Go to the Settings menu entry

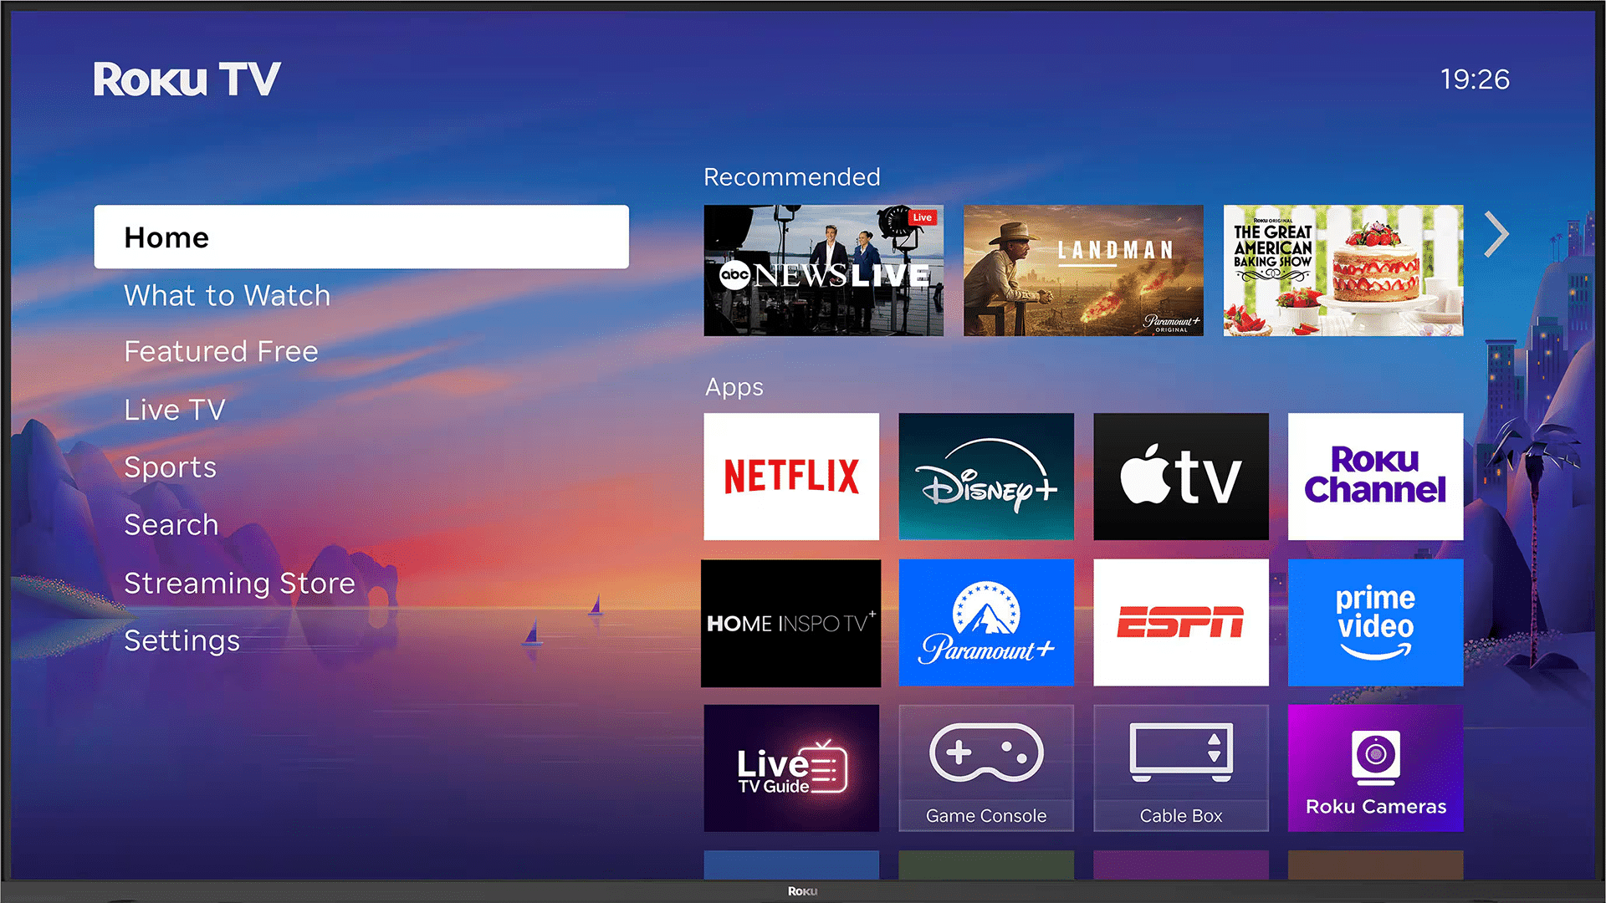tap(182, 640)
